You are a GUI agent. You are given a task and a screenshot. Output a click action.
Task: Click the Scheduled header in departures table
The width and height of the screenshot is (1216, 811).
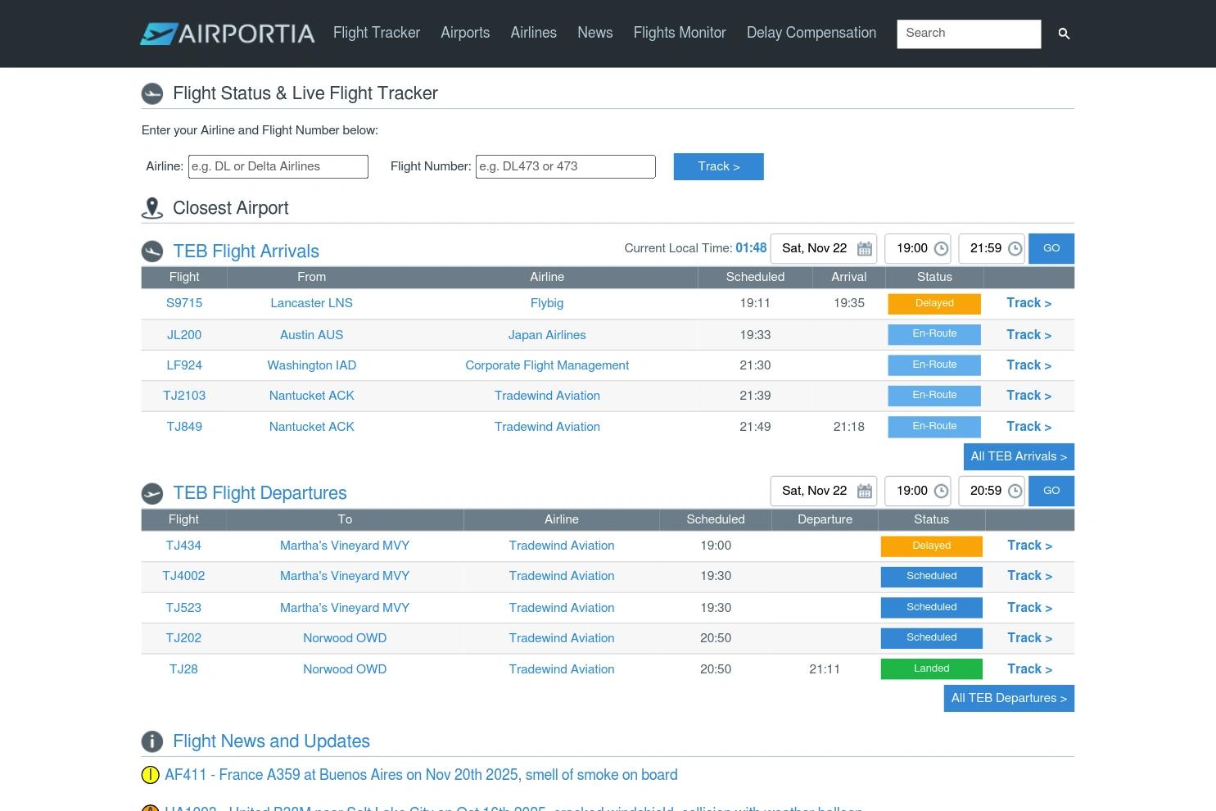[716, 519]
